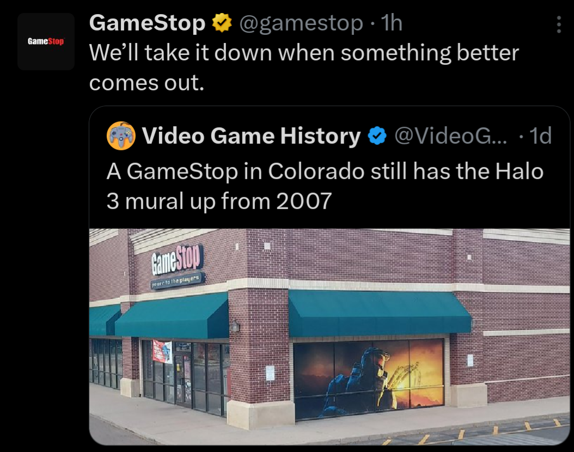Open the GameStop display name link
Viewport: 574px width, 452px height.
(147, 23)
